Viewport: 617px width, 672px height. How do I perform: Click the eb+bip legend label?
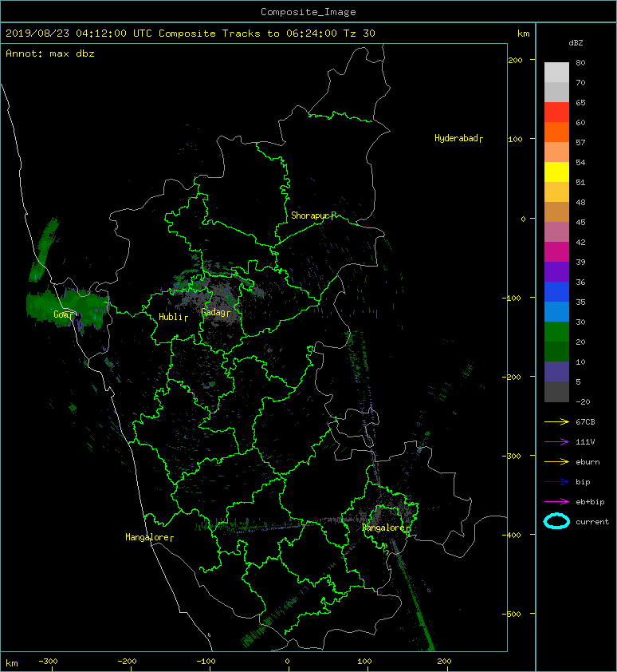(x=590, y=502)
